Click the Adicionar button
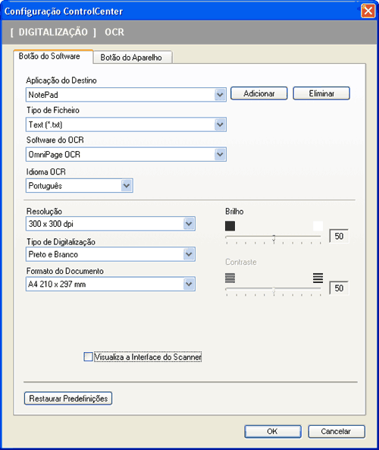Viewport: 379px width, 450px height. pyautogui.click(x=259, y=93)
